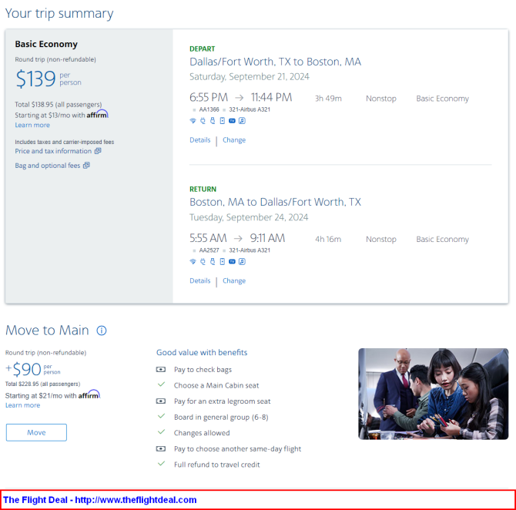
Task: Click the checkmark beside Changes allowed
Action: [161, 431]
